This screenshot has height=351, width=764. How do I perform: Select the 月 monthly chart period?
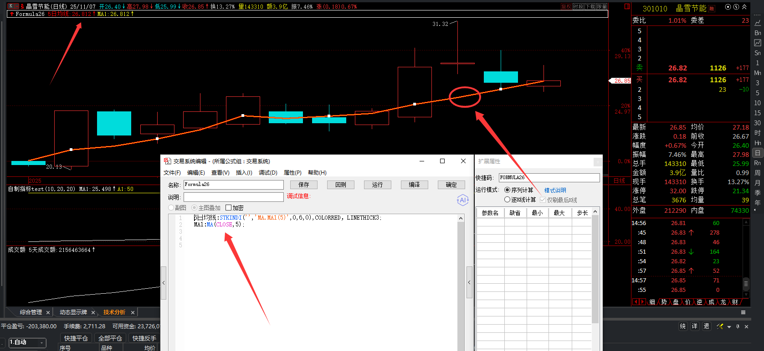click(x=758, y=183)
